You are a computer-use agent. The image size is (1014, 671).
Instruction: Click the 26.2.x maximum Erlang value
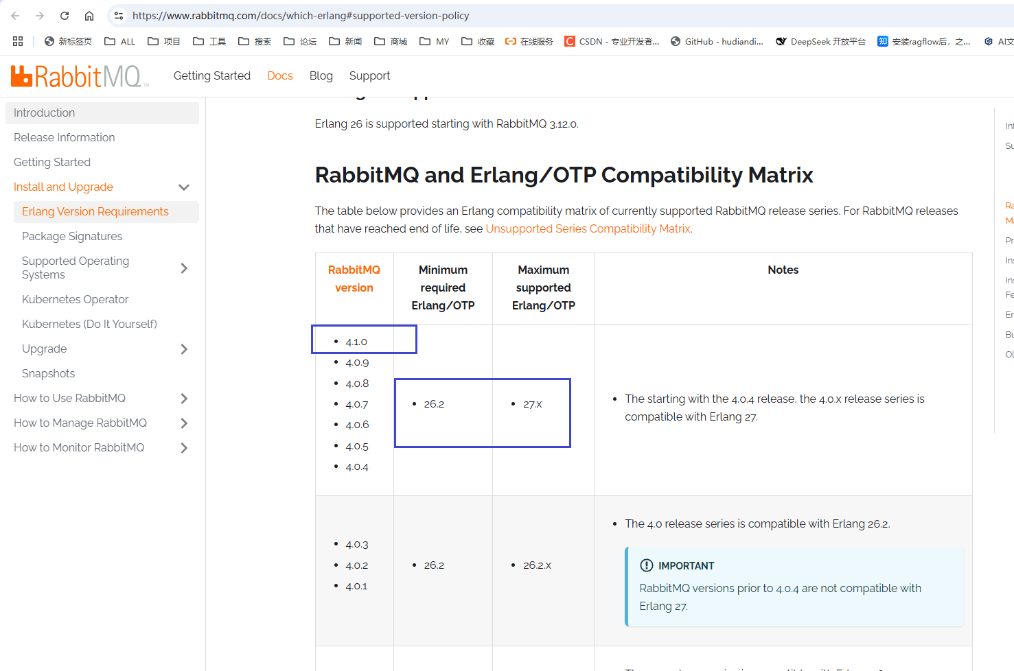pyautogui.click(x=538, y=565)
